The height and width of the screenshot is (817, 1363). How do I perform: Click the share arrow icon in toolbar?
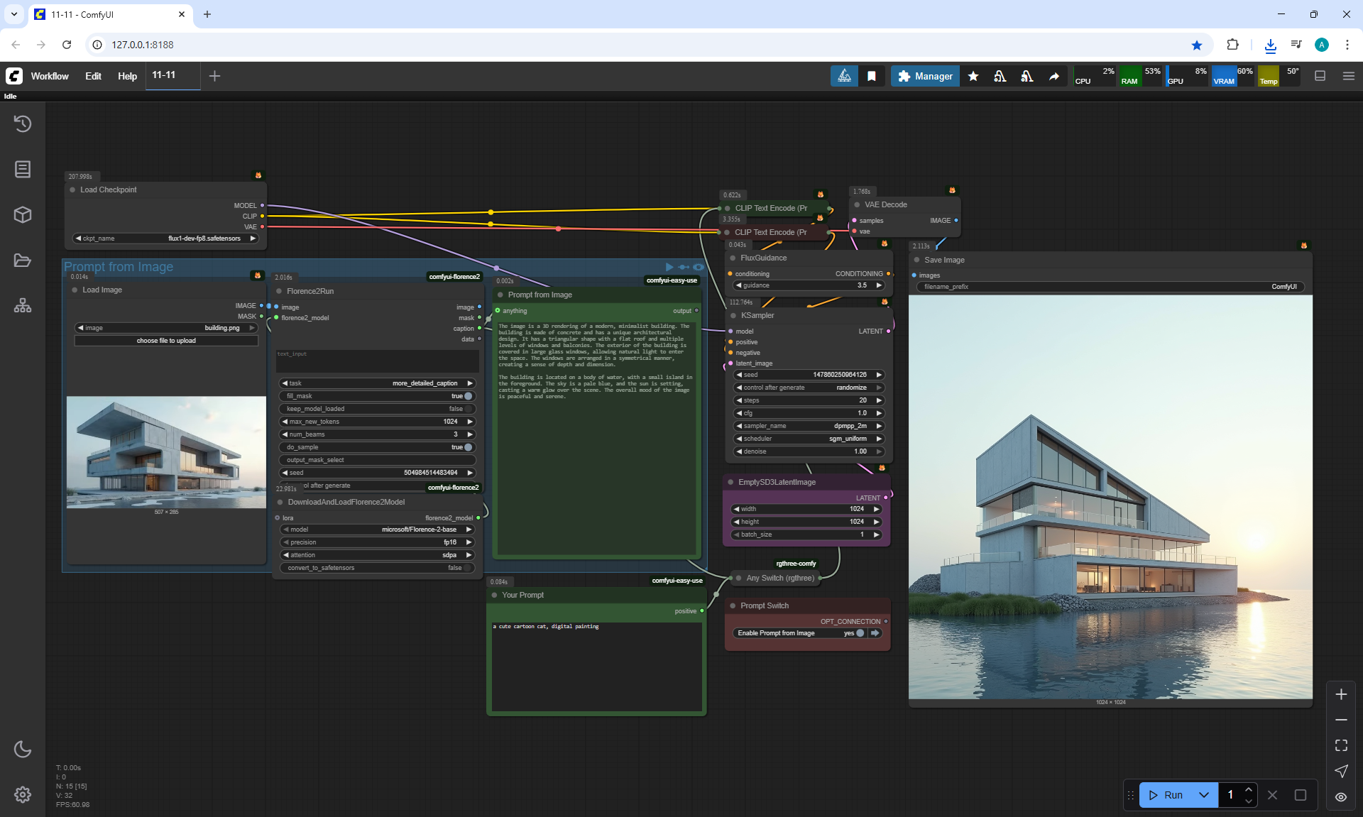[x=1054, y=76]
